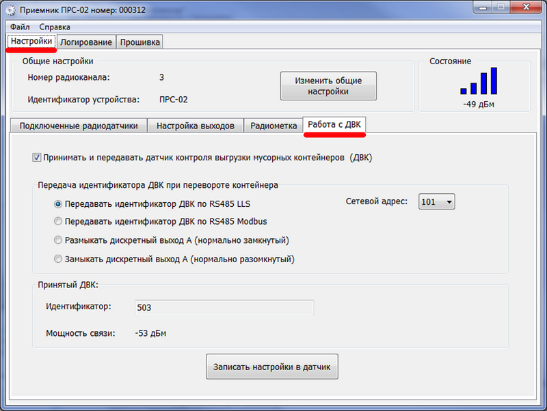Viewport: 547px width, 411px height.
Task: Open the Подключенные радиодатчики tab
Action: click(79, 126)
